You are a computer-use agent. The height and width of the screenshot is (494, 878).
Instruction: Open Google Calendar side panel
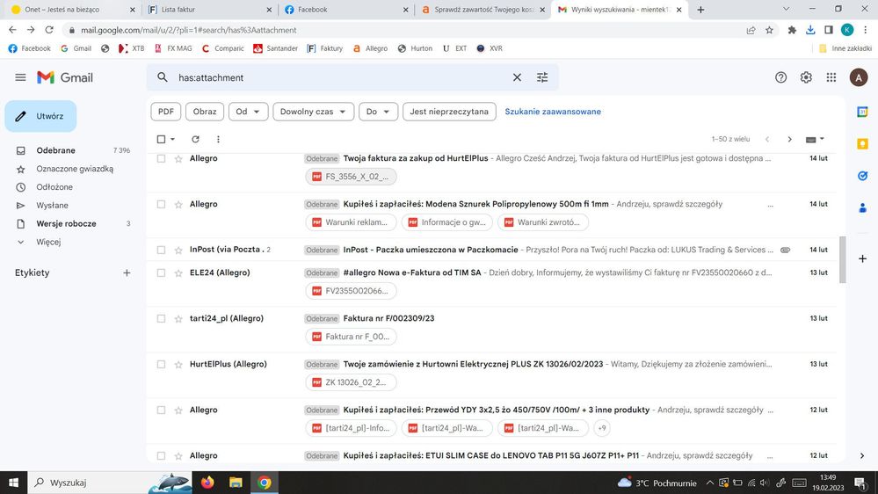click(862, 112)
